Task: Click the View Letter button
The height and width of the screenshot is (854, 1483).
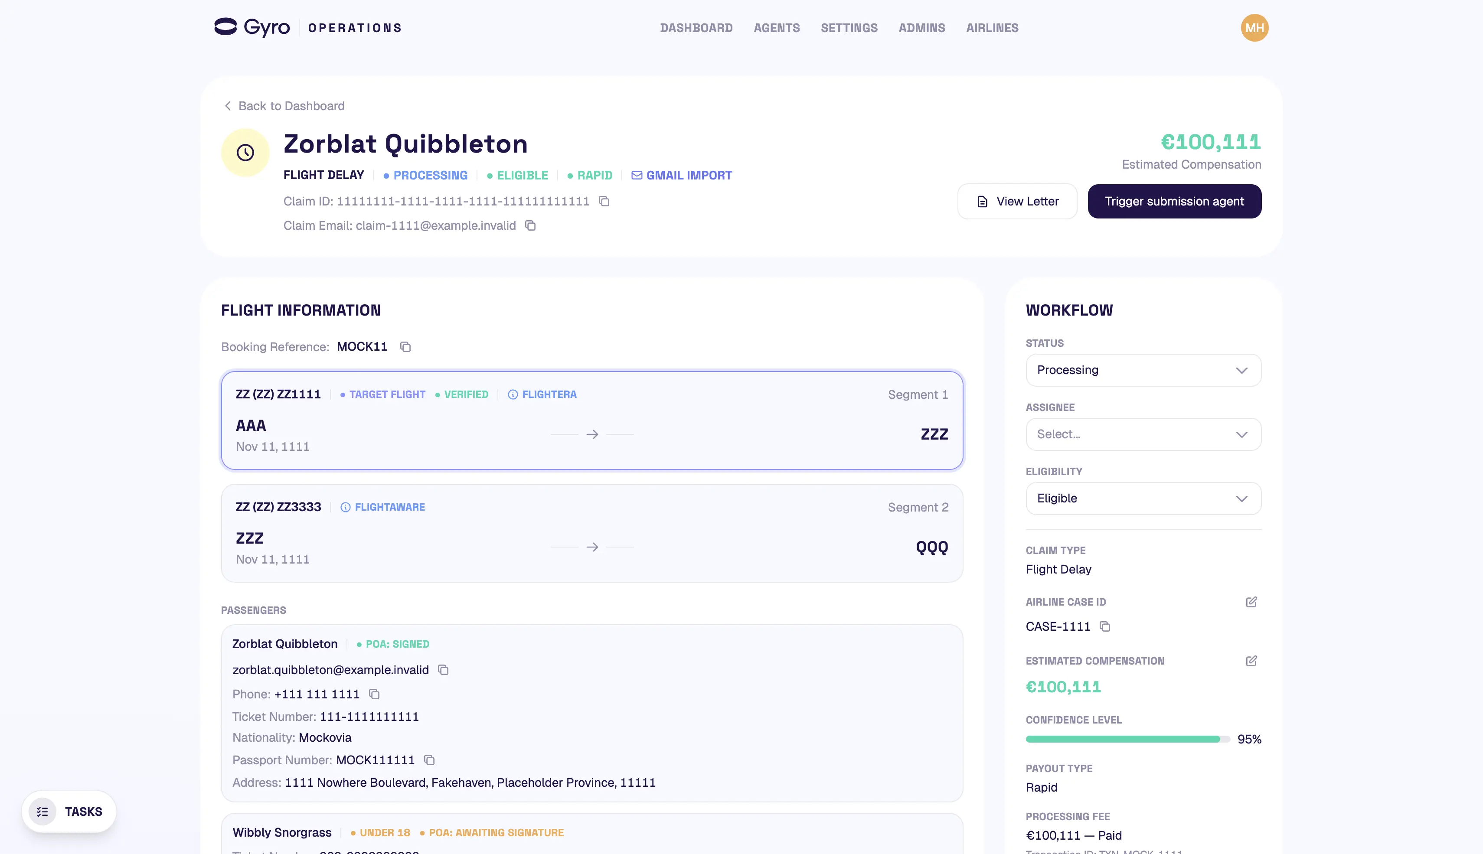Action: tap(1017, 202)
